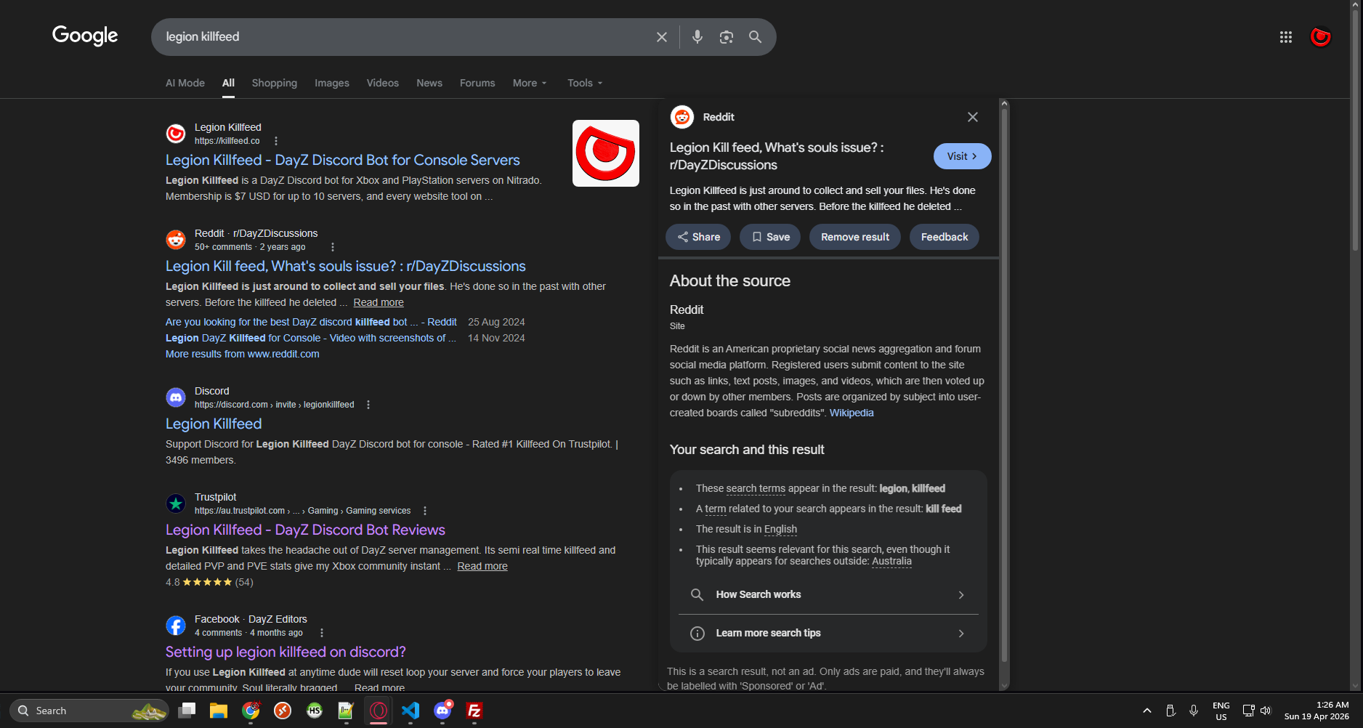This screenshot has height=728, width=1363.
Task: Open the options dots for the Discord result
Action: [368, 405]
